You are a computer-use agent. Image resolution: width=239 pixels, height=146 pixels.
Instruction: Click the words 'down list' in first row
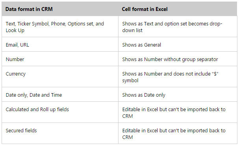coord(132,30)
